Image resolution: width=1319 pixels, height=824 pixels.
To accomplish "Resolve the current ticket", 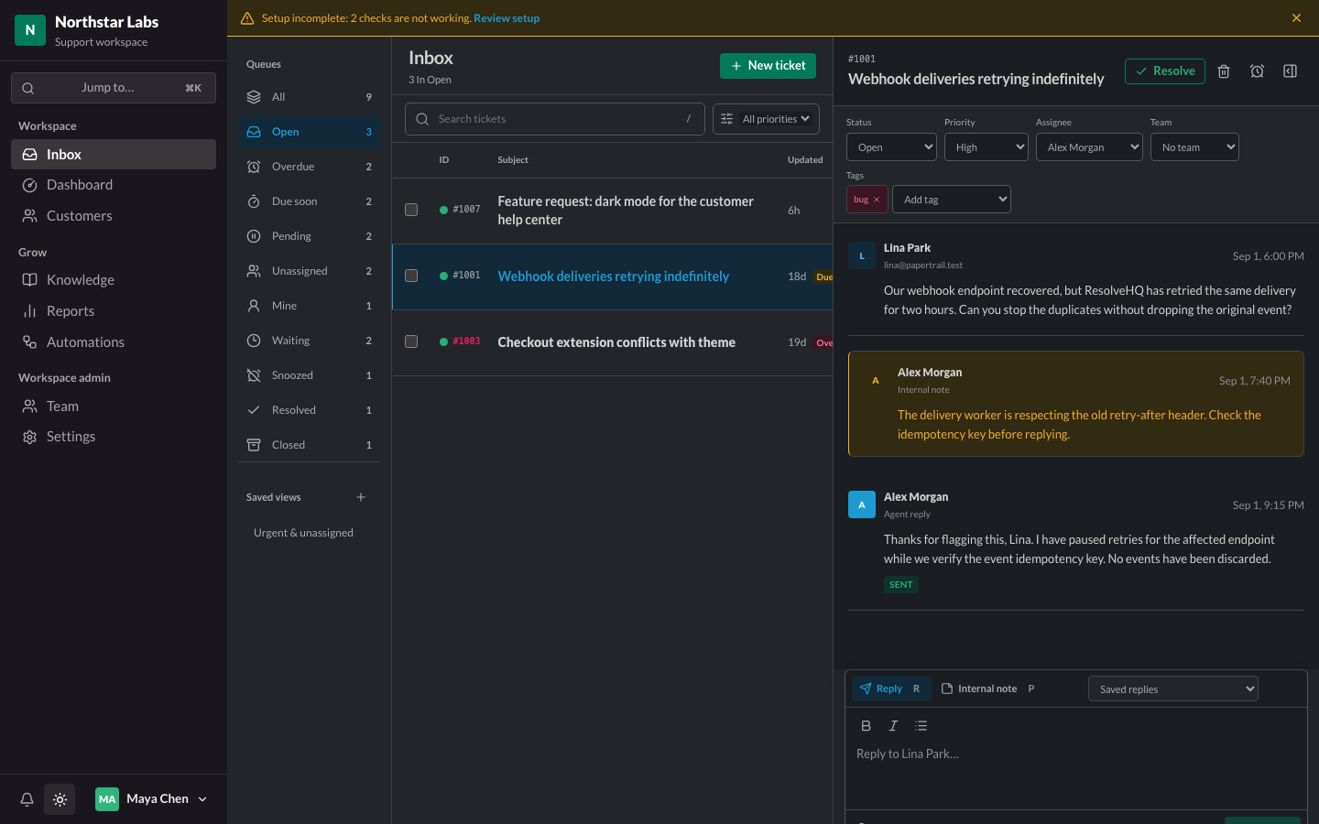I will pos(1165,71).
